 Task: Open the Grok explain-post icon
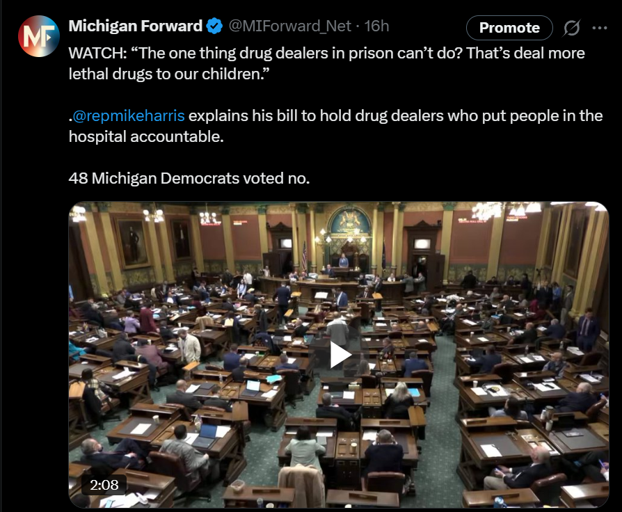tap(572, 28)
